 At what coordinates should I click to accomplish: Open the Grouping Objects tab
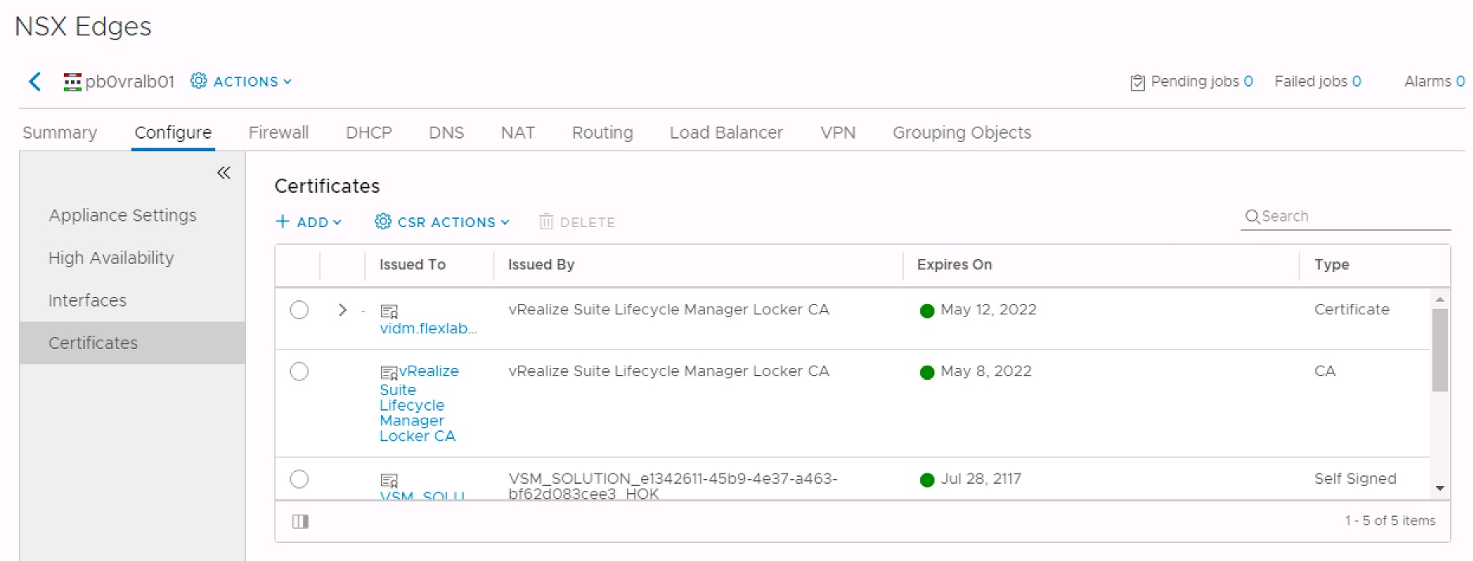click(962, 132)
